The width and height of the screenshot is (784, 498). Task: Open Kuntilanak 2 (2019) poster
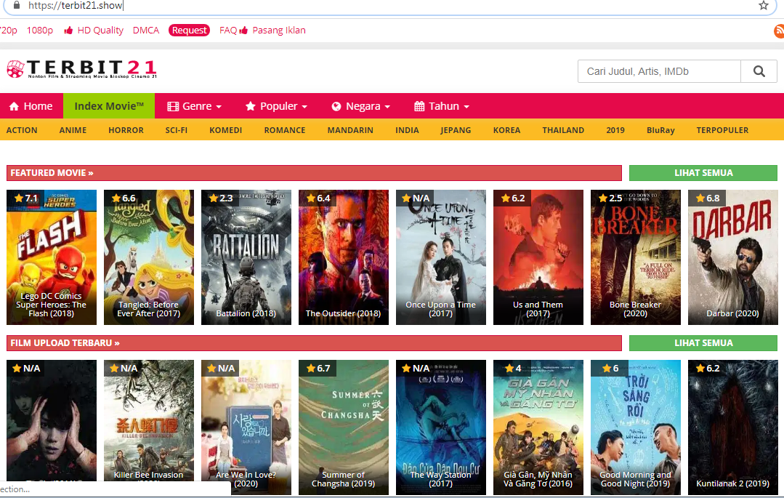tap(733, 427)
